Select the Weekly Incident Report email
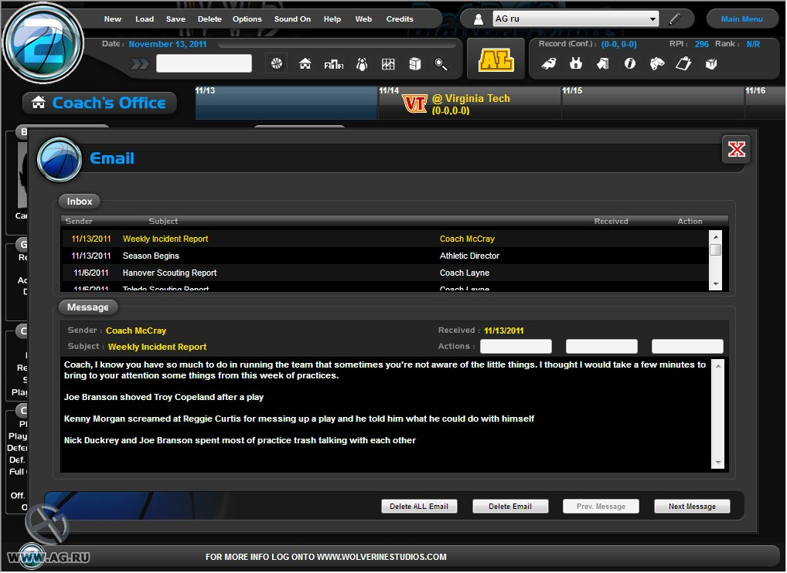The width and height of the screenshot is (787, 573). (x=385, y=239)
